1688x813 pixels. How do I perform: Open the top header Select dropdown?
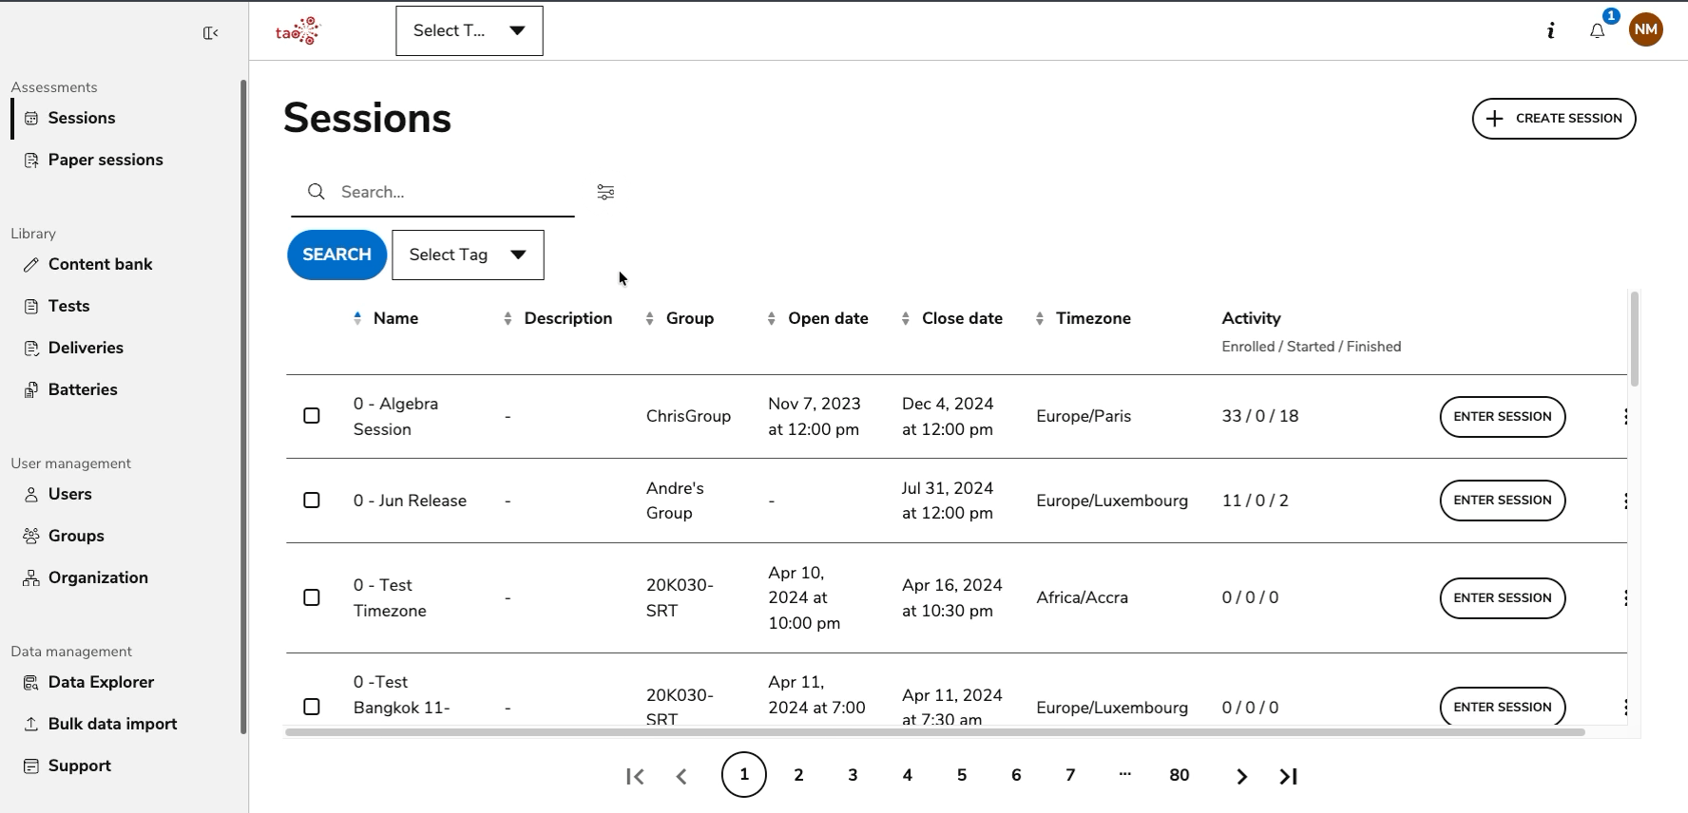click(x=470, y=31)
